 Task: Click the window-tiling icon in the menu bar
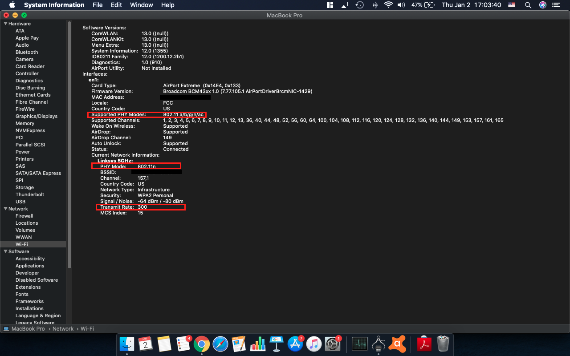(330, 5)
